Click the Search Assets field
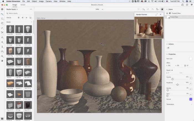Screen dimensions: 194x121 pyautogui.click(x=19, y=13)
